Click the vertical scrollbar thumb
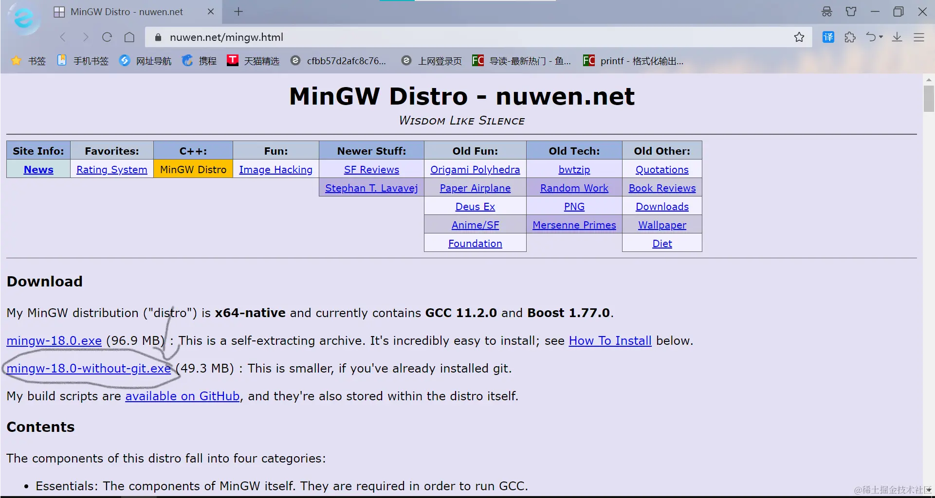Image resolution: width=935 pixels, height=498 pixels. point(929,99)
